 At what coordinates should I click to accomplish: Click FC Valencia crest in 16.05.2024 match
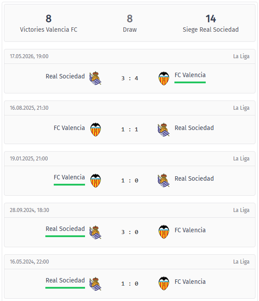[x=164, y=283]
